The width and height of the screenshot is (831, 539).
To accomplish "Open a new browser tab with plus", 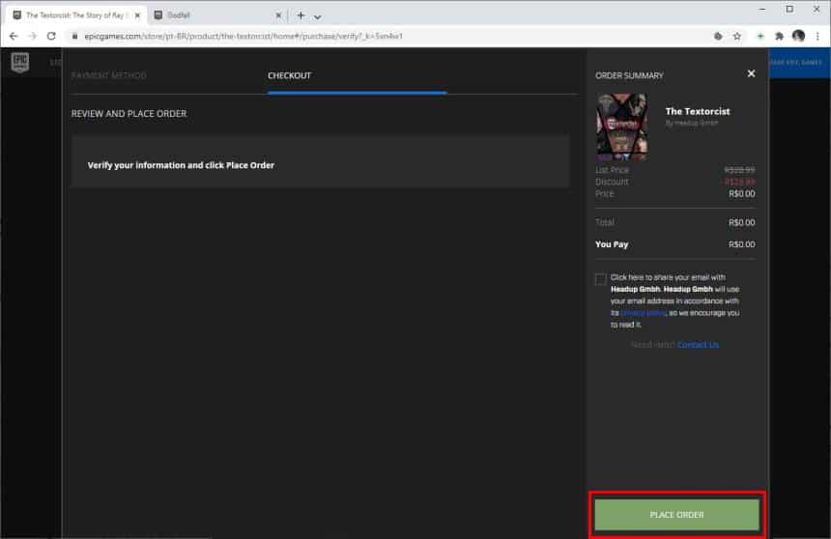I will [301, 15].
